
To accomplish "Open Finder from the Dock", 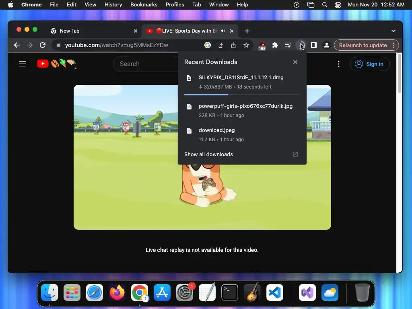I will [49, 293].
